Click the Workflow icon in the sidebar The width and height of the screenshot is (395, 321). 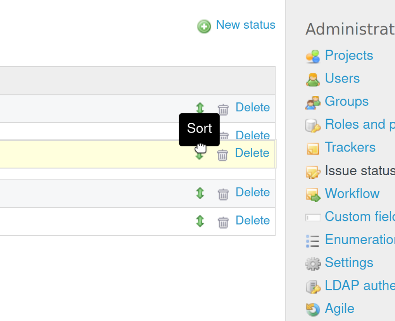tap(313, 194)
